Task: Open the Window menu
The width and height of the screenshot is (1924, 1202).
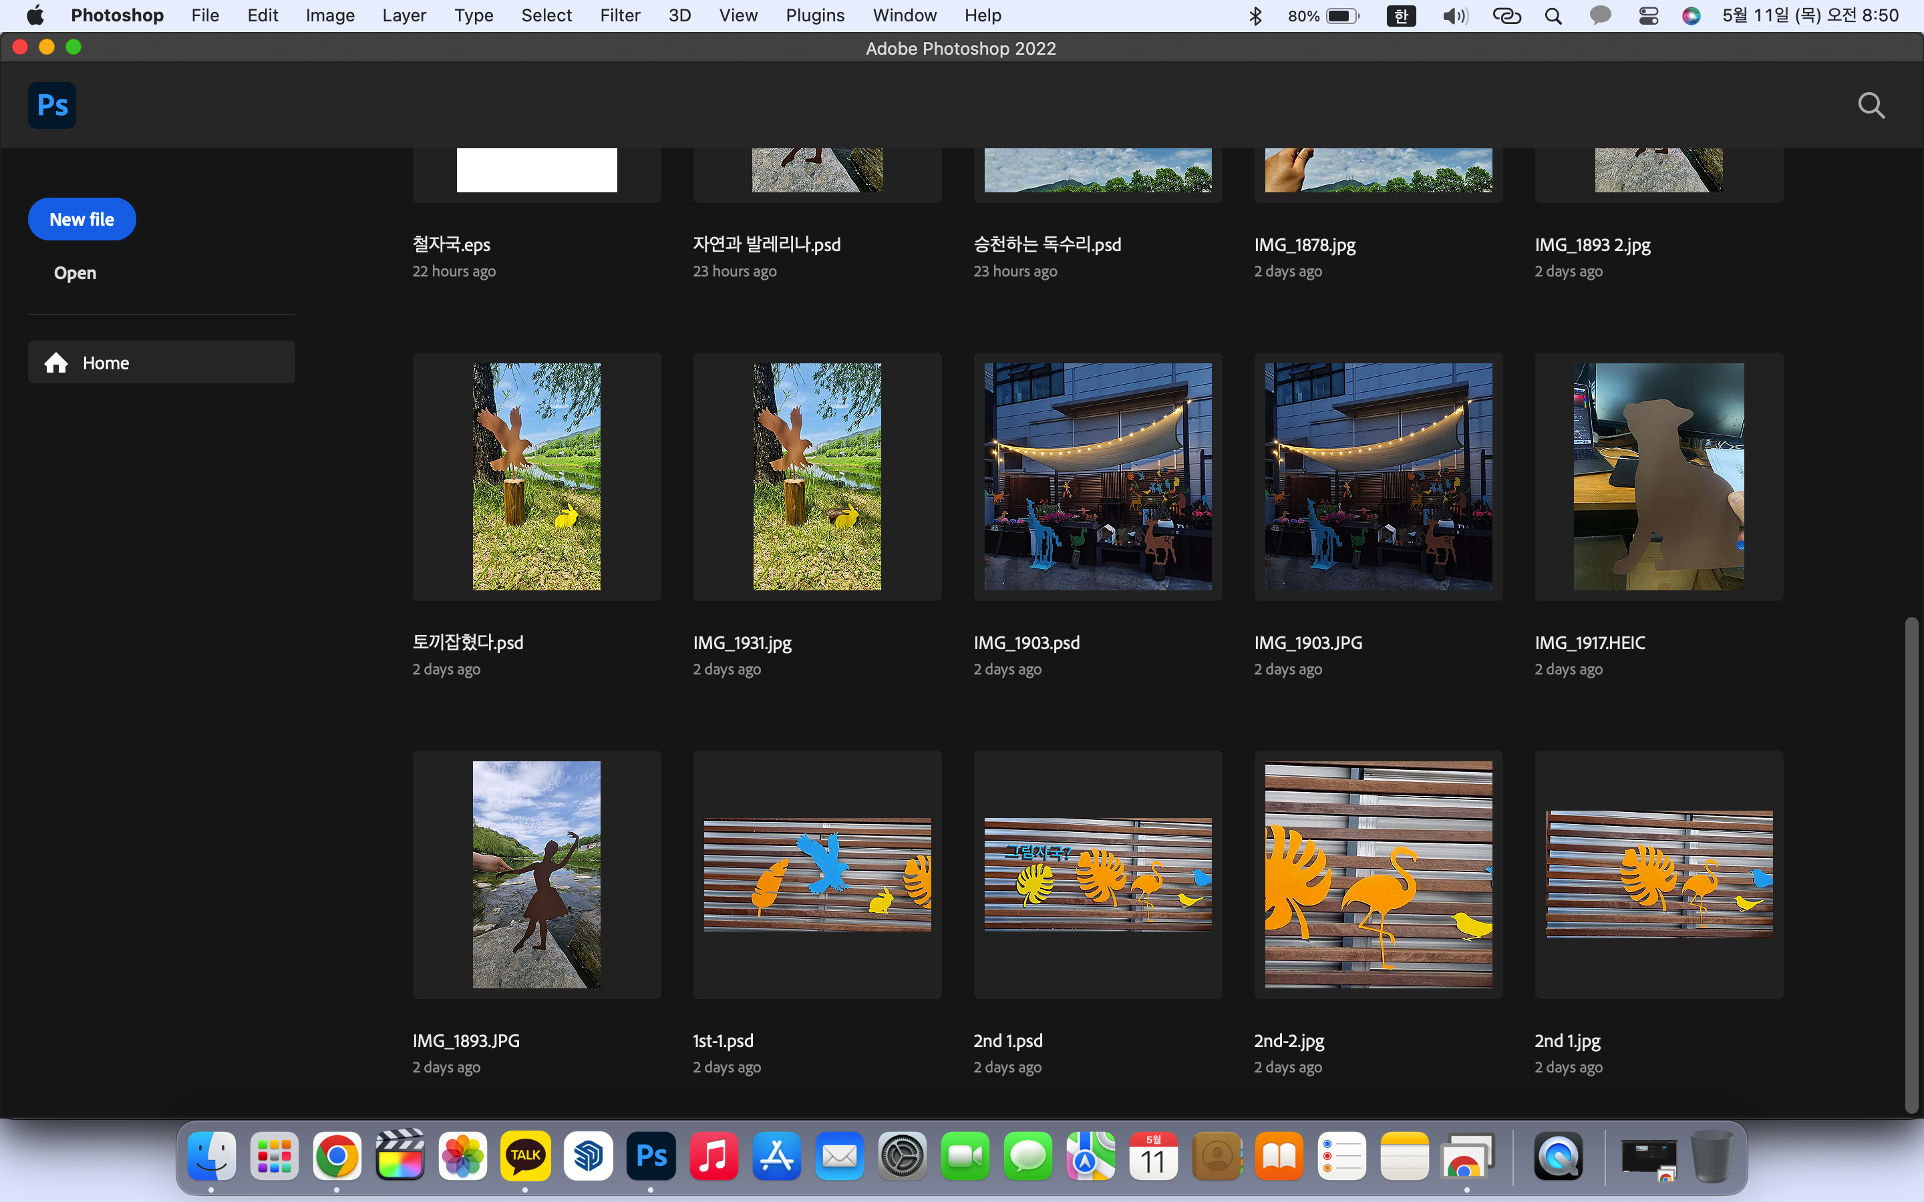Action: click(904, 16)
